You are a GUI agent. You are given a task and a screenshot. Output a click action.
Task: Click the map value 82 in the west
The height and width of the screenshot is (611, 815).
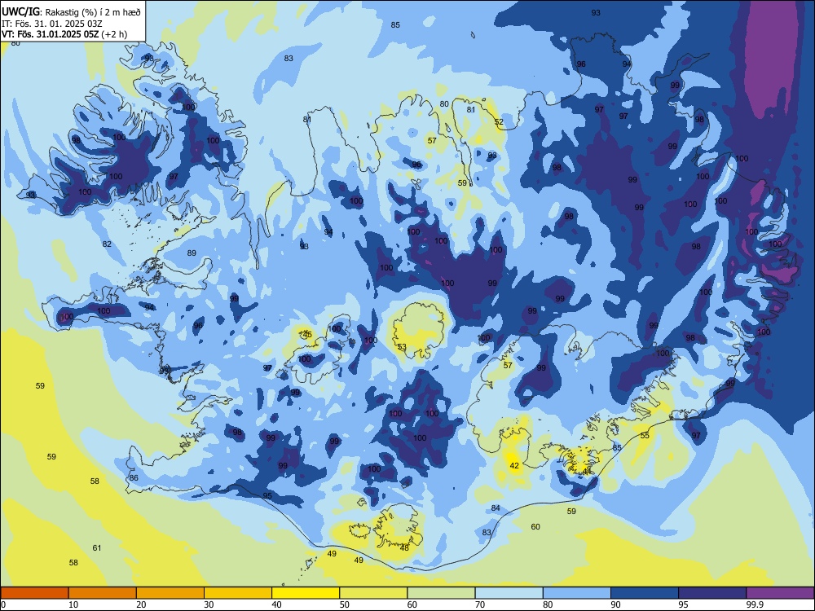[107, 244]
